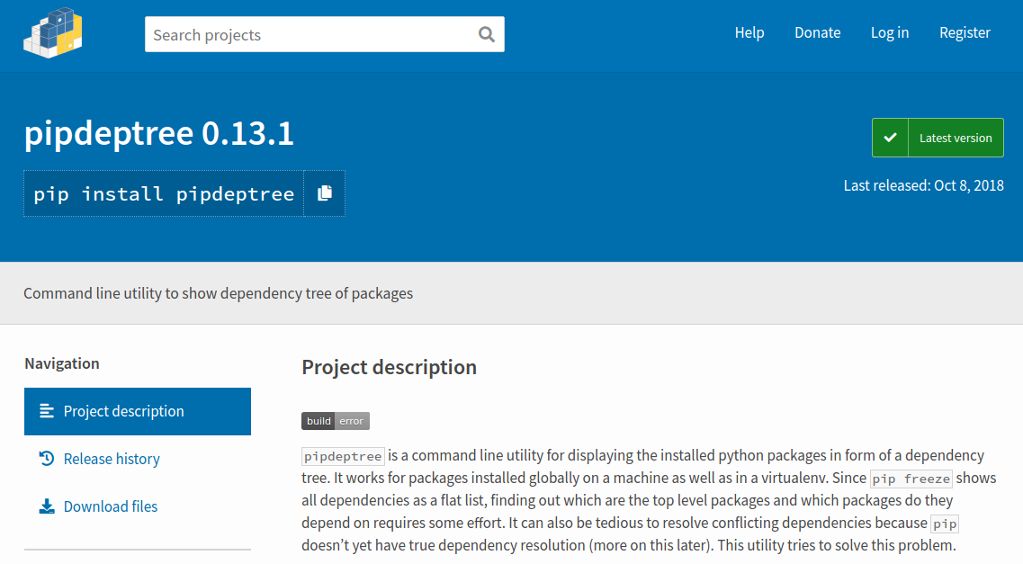This screenshot has height=564, width=1023.
Task: Select the Project description tab text
Action: (x=123, y=411)
